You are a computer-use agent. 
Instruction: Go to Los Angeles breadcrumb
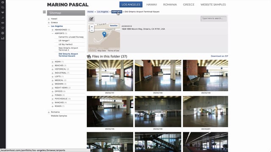[102, 12]
